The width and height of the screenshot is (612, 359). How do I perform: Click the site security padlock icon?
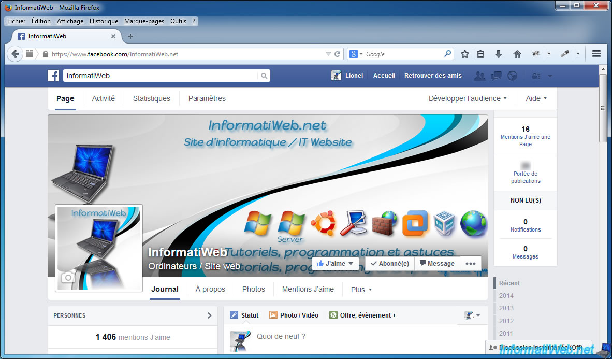[45, 54]
